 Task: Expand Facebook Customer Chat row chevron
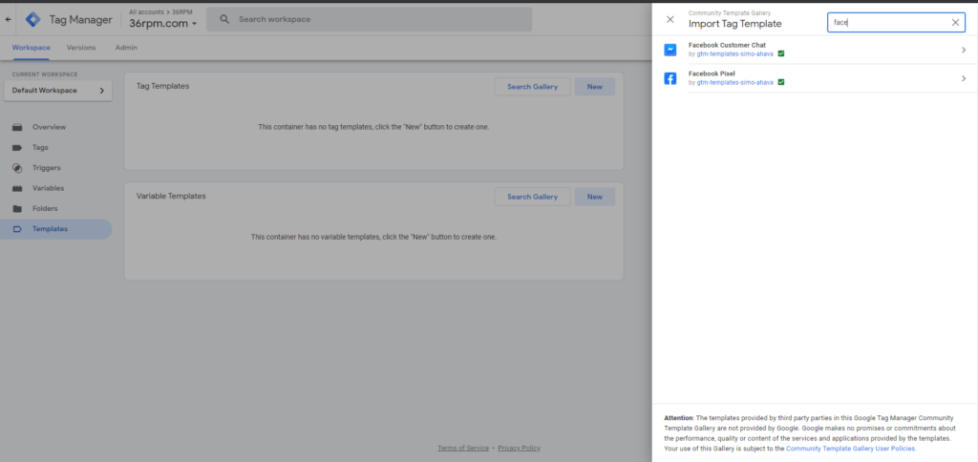[x=964, y=50]
